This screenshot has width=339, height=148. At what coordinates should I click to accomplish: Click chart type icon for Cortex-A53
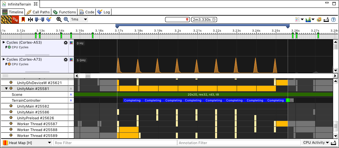coord(71,43)
